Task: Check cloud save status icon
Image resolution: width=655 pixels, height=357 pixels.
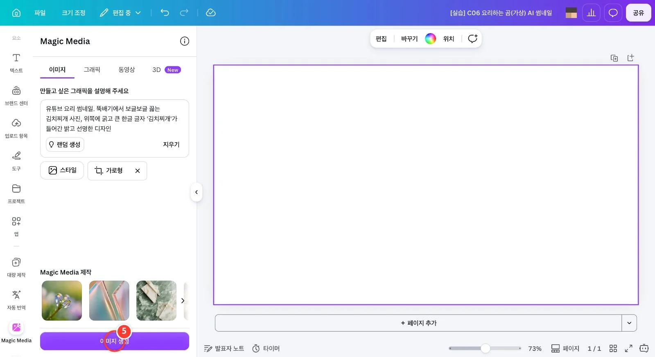Action: (211, 13)
